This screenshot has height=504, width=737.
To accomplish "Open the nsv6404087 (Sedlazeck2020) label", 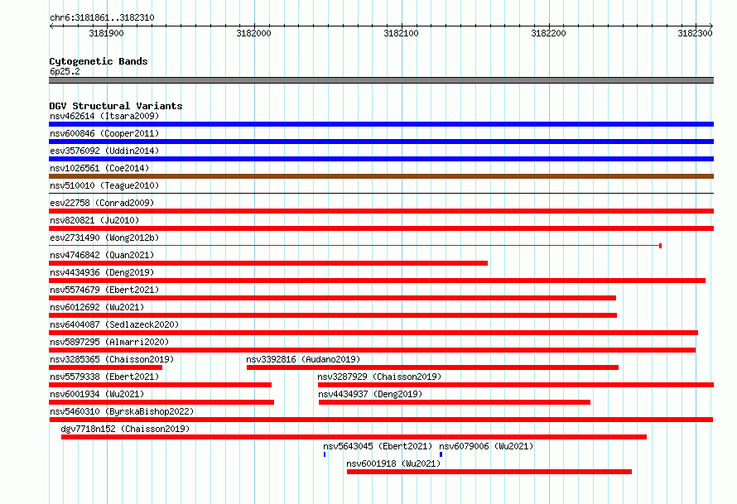I will click(x=114, y=324).
